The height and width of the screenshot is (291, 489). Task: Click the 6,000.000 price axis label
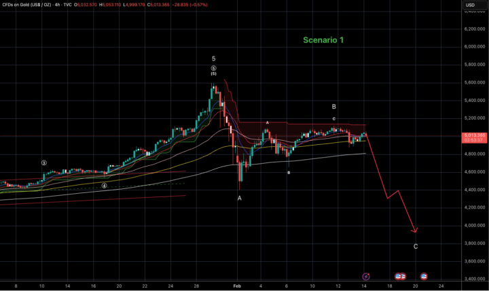point(474,46)
